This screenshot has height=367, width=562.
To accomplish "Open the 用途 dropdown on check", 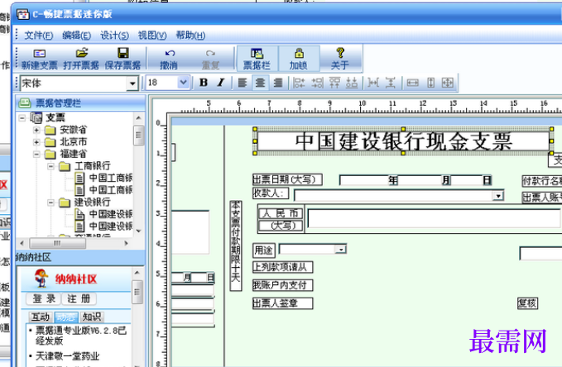I will (x=341, y=249).
